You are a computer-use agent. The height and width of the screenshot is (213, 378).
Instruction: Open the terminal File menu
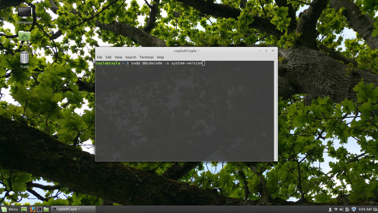100,57
